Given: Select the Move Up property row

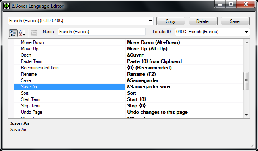Looking at the screenshot, I should 69,49.
